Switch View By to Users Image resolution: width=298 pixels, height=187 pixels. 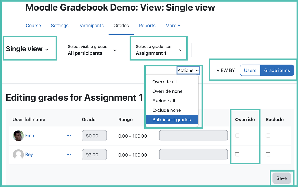click(x=250, y=70)
